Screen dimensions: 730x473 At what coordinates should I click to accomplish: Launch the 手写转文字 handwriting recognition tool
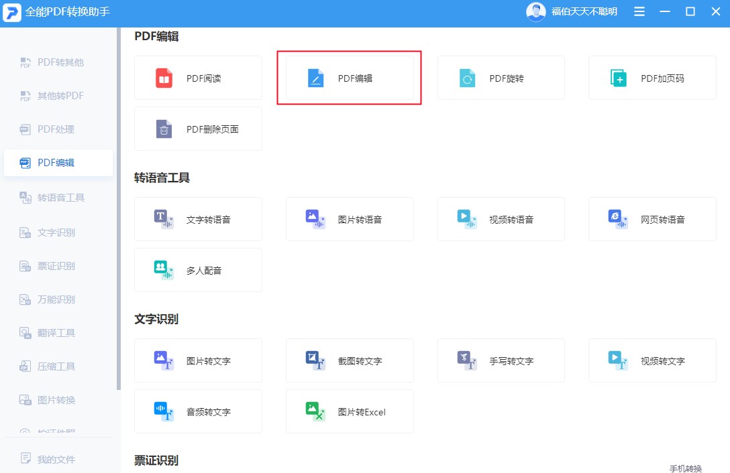coord(501,360)
